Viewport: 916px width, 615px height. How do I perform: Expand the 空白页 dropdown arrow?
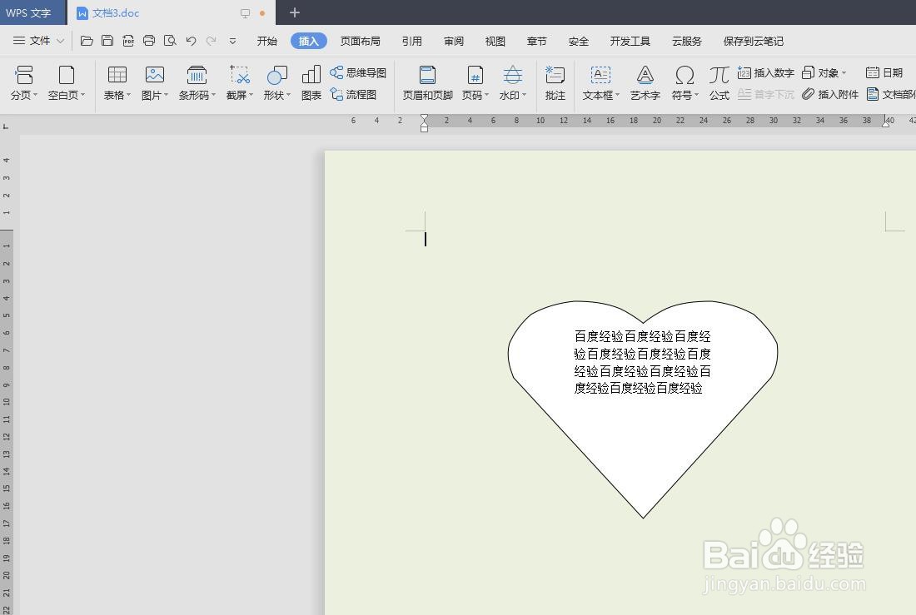[x=83, y=95]
